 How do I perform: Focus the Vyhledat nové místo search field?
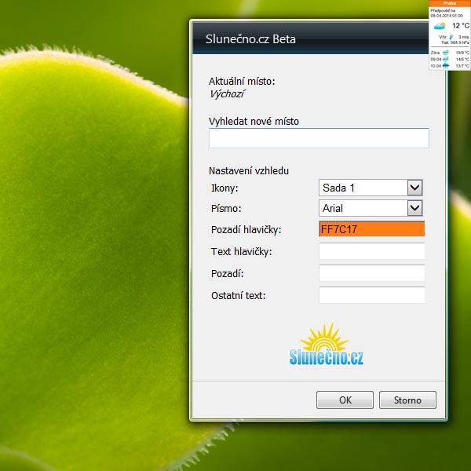[319, 138]
